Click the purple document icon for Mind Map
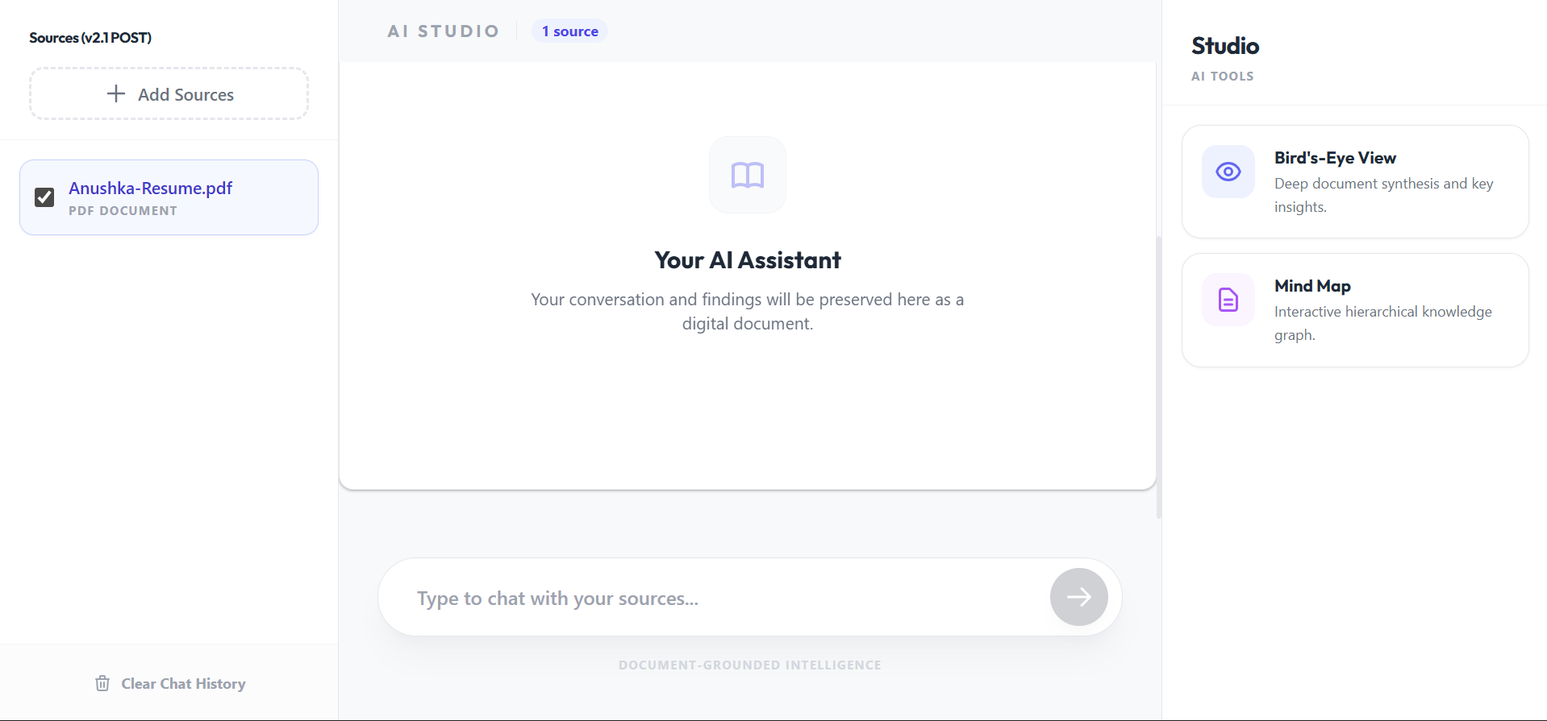Viewport: 1547px width, 721px height. pos(1228,300)
